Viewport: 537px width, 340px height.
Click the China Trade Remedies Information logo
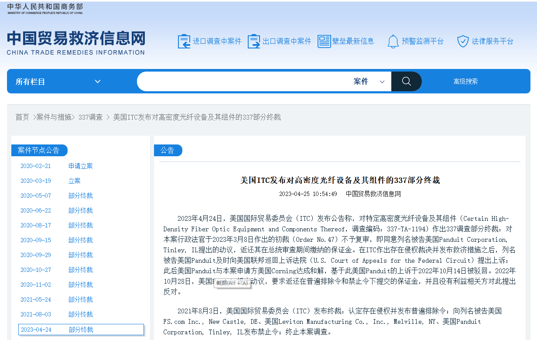(76, 43)
